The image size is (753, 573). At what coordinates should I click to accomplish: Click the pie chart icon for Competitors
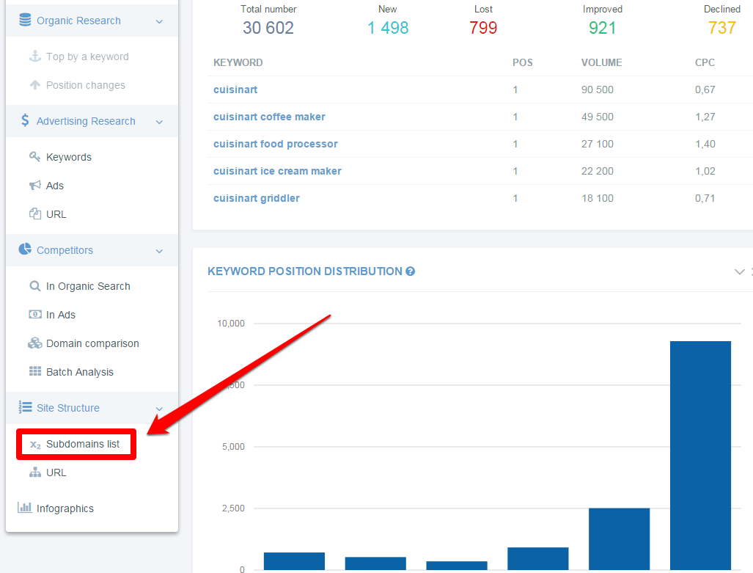(25, 249)
